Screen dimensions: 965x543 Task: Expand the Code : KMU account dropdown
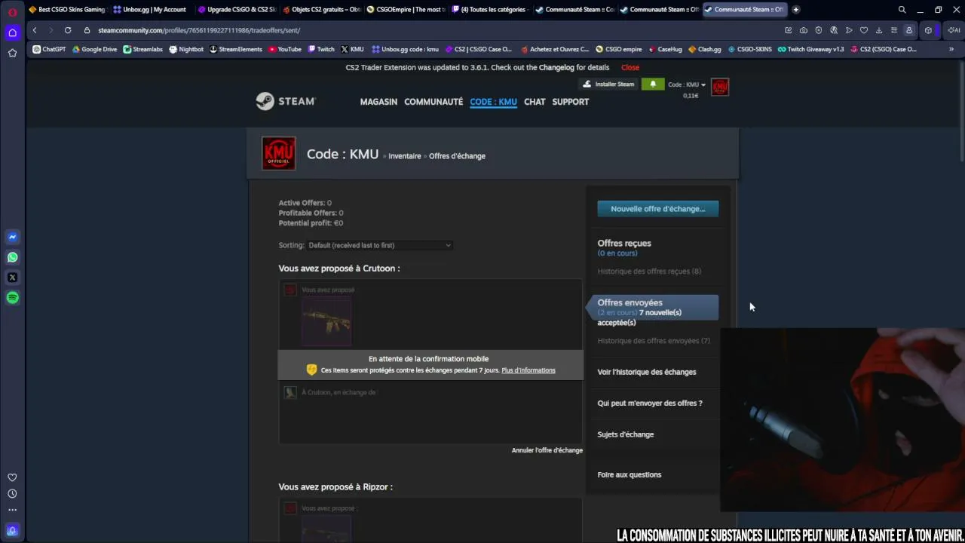click(687, 84)
